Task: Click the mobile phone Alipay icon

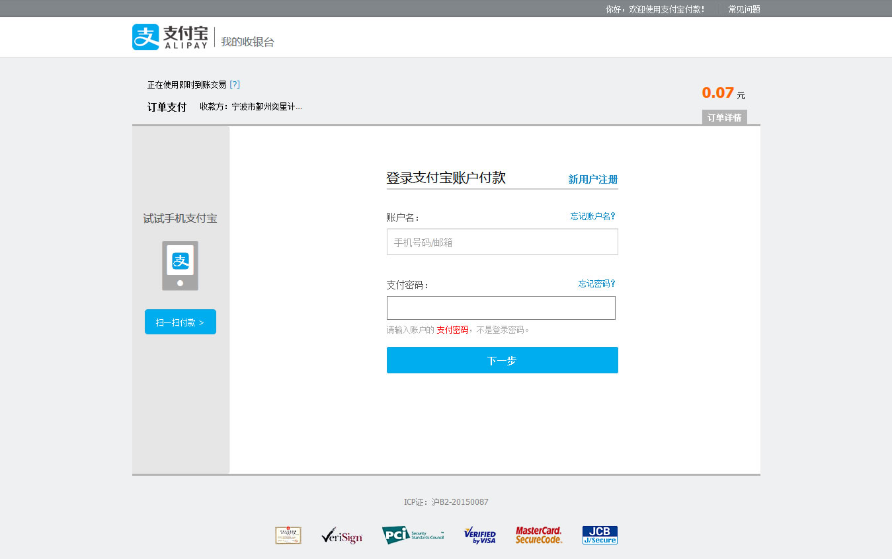Action: pos(180,266)
